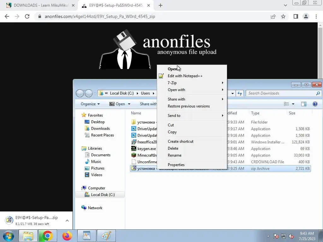
Task: Open Documents library
Action: tap(101, 155)
